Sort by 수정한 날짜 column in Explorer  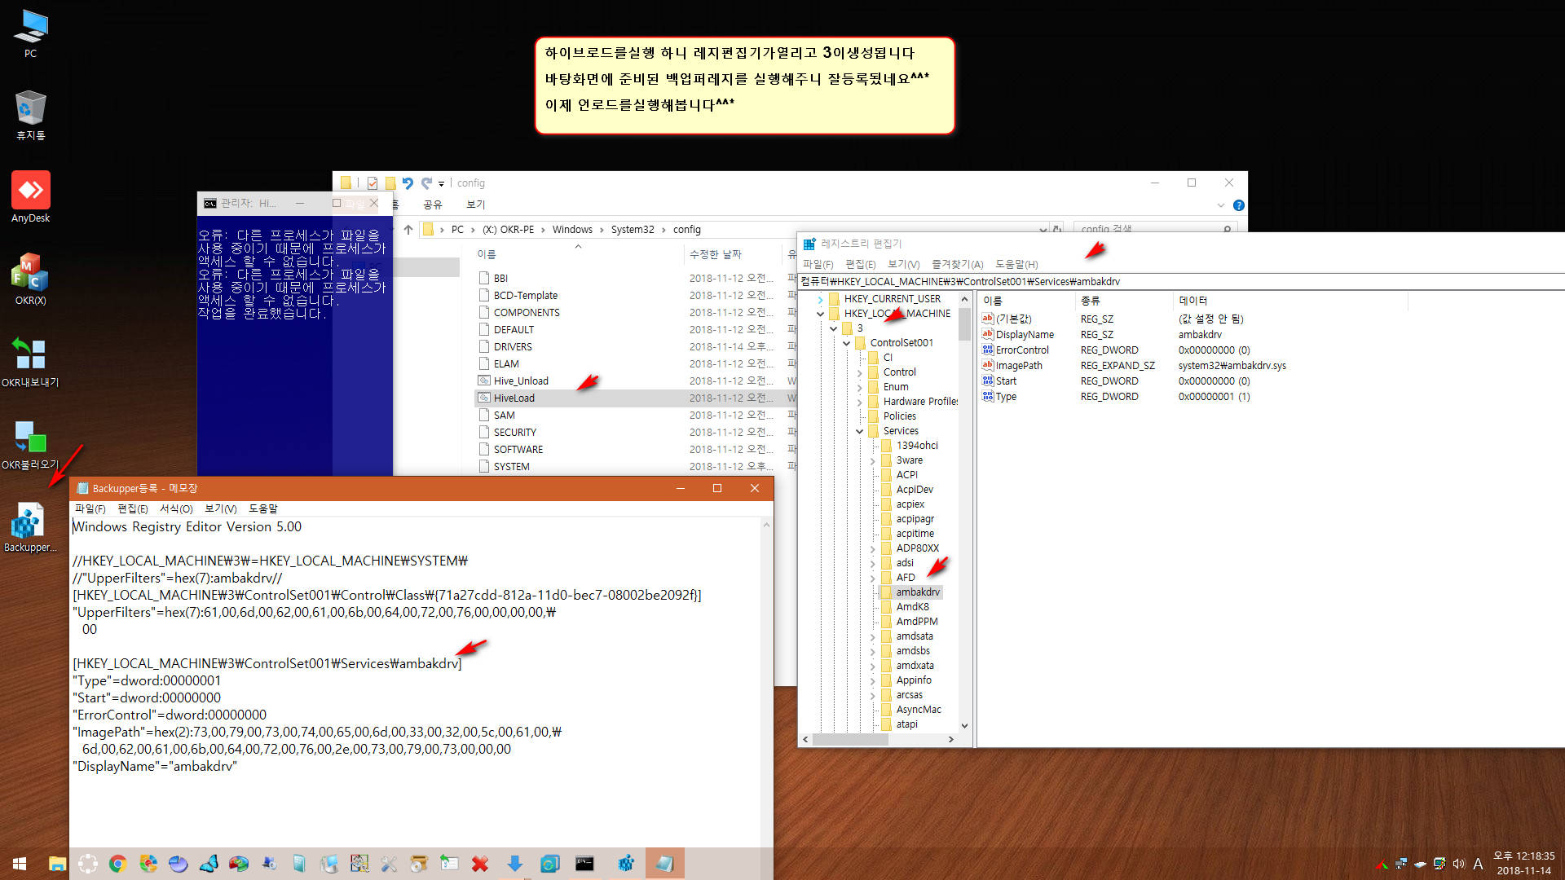coord(716,254)
